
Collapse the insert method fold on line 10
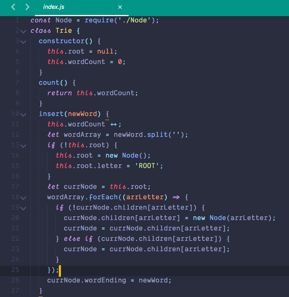tap(23, 115)
